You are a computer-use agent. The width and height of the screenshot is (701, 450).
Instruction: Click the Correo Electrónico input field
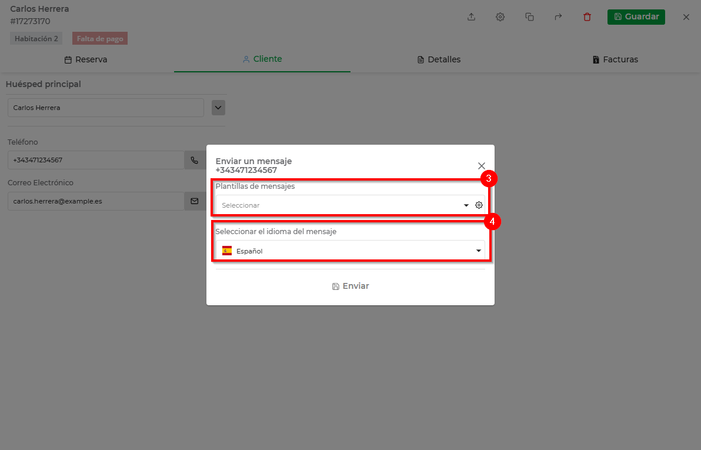(96, 201)
